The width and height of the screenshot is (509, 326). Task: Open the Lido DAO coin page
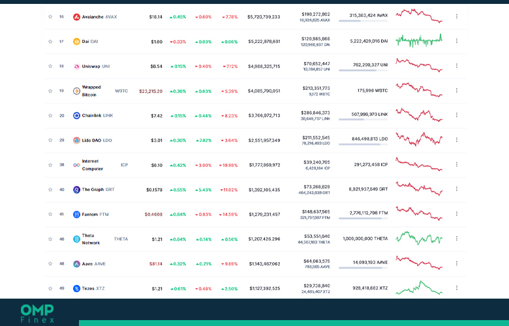tap(97, 140)
